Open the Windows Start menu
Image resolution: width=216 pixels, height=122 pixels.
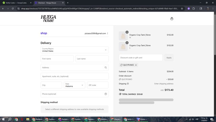pyautogui.click(x=3, y=119)
